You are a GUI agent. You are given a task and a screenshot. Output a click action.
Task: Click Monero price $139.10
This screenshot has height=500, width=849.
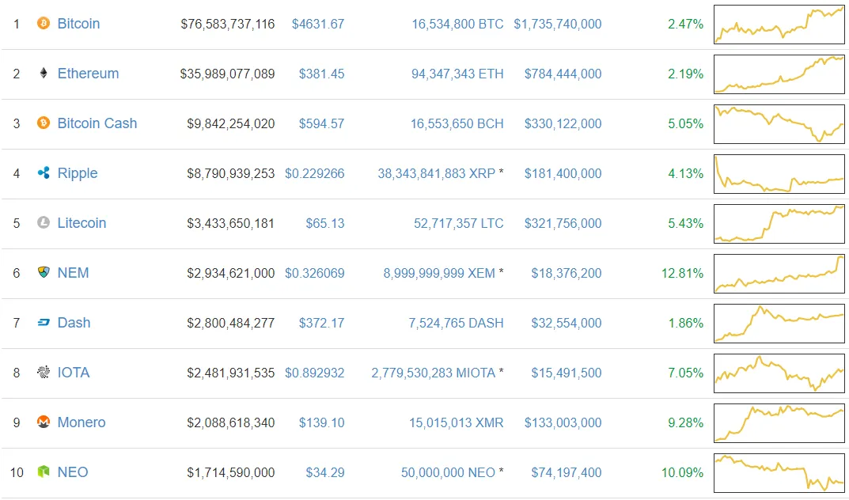[x=321, y=422]
